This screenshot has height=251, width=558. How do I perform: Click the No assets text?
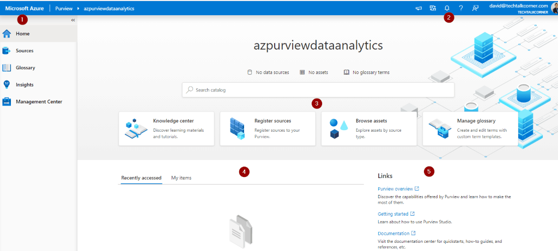[318, 72]
